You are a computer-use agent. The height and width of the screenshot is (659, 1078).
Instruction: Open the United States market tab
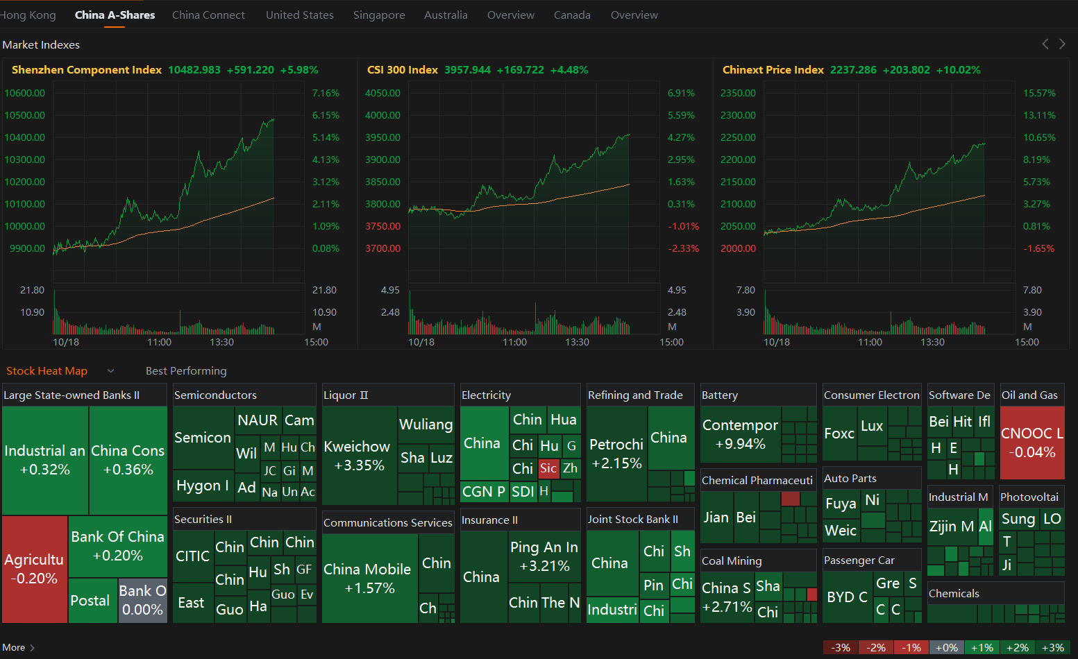(x=300, y=15)
